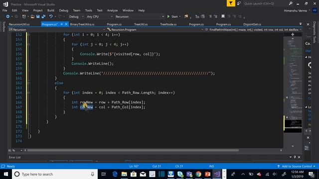Click the editor split window plus handle

click(293, 34)
